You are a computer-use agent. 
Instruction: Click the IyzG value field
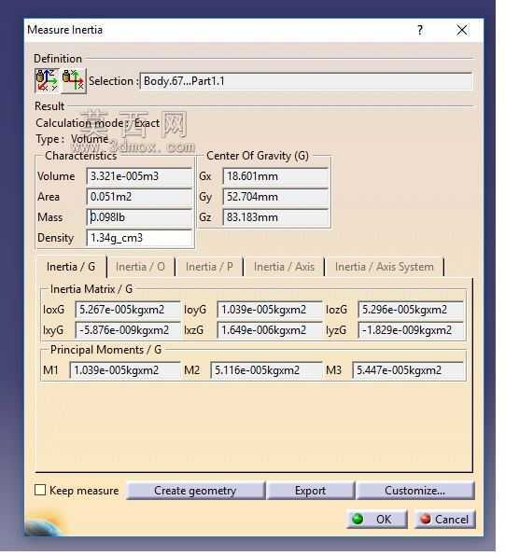[x=411, y=330]
